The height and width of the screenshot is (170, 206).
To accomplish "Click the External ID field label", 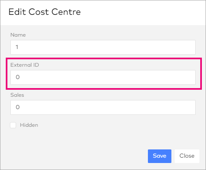I will pyautogui.click(x=25, y=65).
